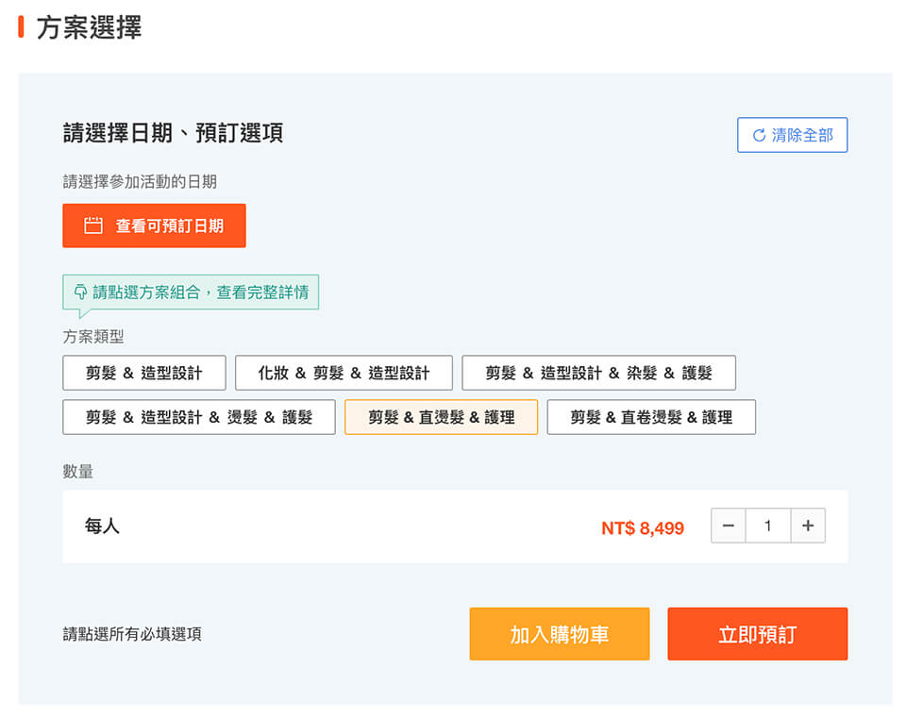This screenshot has width=906, height=718.
Task: Click the 清除全部 button
Action: point(792,135)
